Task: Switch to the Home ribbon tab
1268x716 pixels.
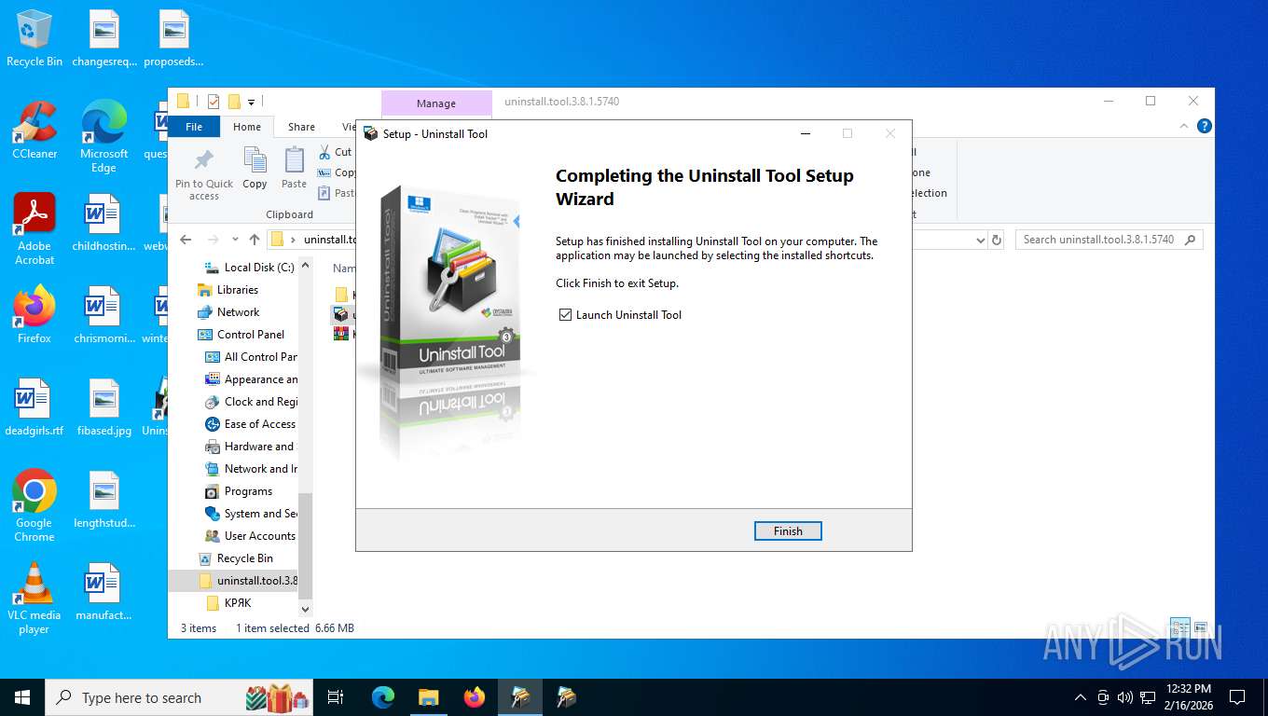Action: [x=247, y=127]
